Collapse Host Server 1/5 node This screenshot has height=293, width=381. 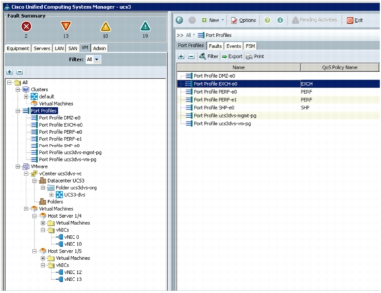pos(34,251)
